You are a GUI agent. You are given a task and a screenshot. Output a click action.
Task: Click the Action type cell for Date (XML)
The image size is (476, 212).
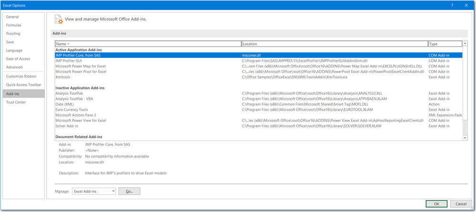(x=434, y=104)
